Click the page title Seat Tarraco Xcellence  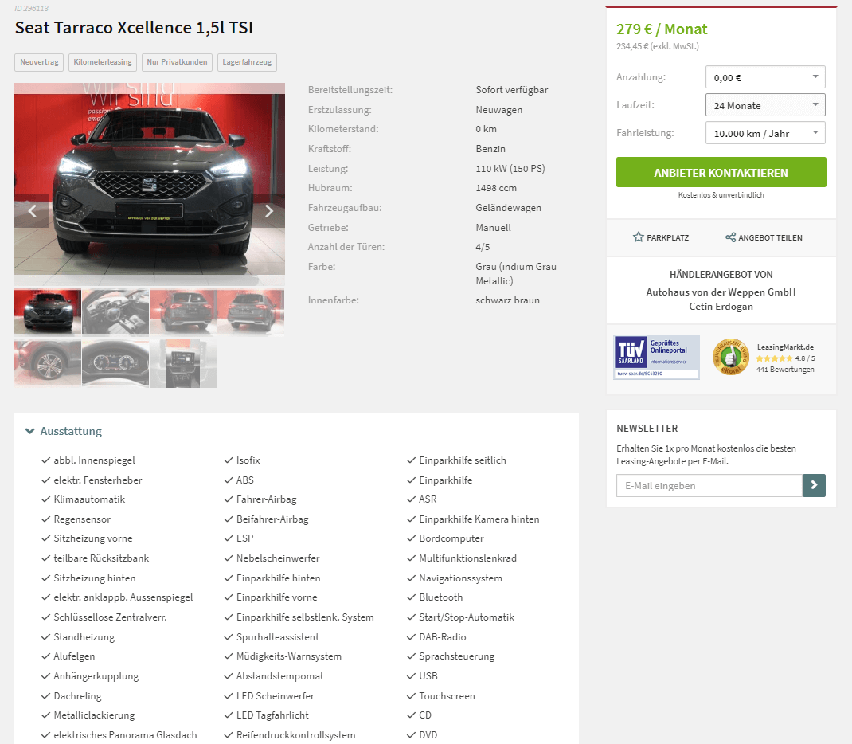point(134,28)
